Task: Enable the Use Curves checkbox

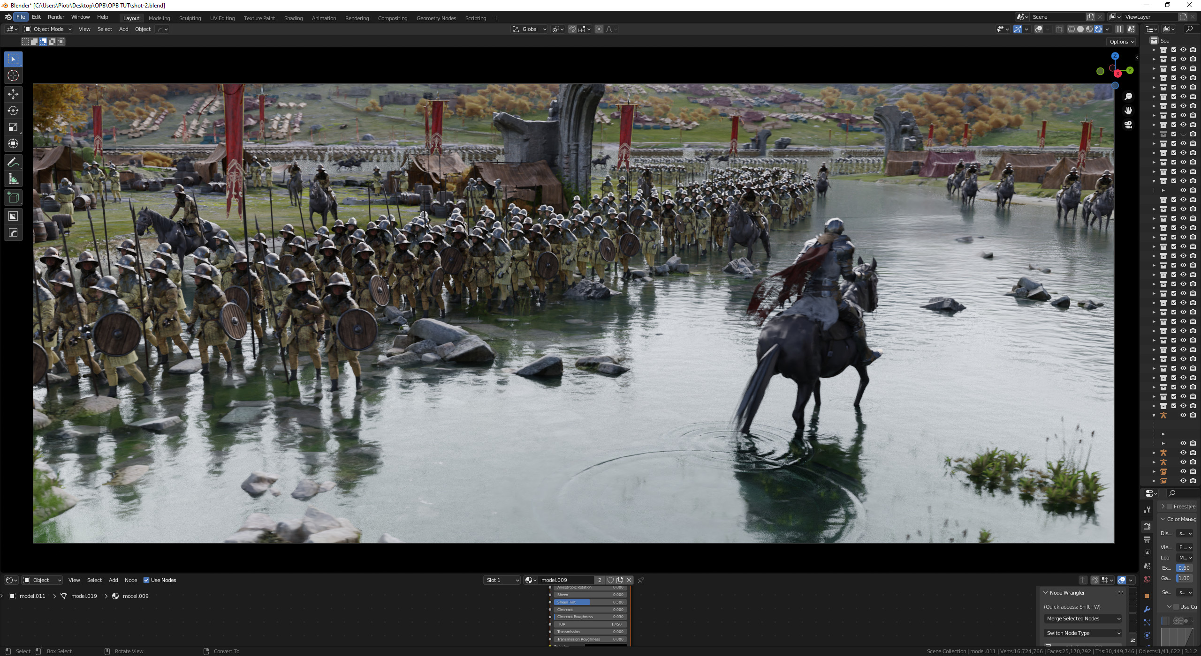Action: [x=1176, y=607]
